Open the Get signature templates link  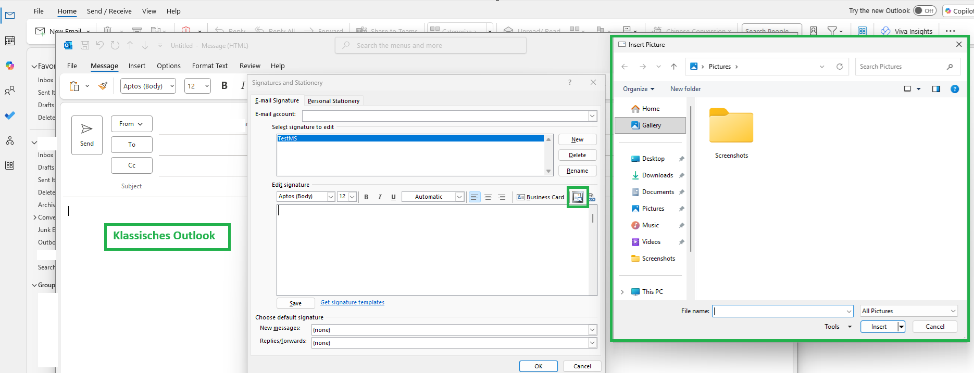[352, 302]
